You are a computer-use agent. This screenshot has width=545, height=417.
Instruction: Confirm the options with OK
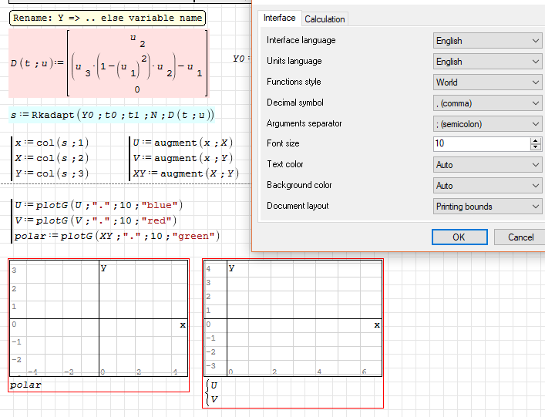click(x=459, y=237)
